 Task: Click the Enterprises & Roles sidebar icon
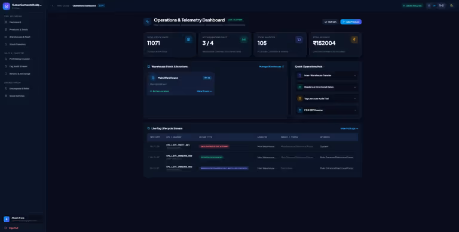pos(6,88)
